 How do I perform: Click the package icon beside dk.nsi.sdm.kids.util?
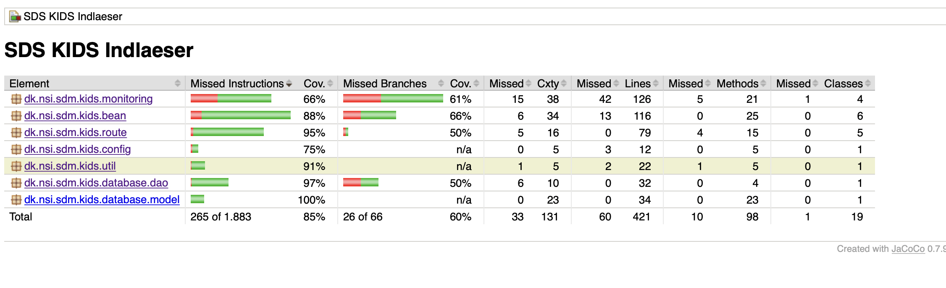(x=16, y=166)
